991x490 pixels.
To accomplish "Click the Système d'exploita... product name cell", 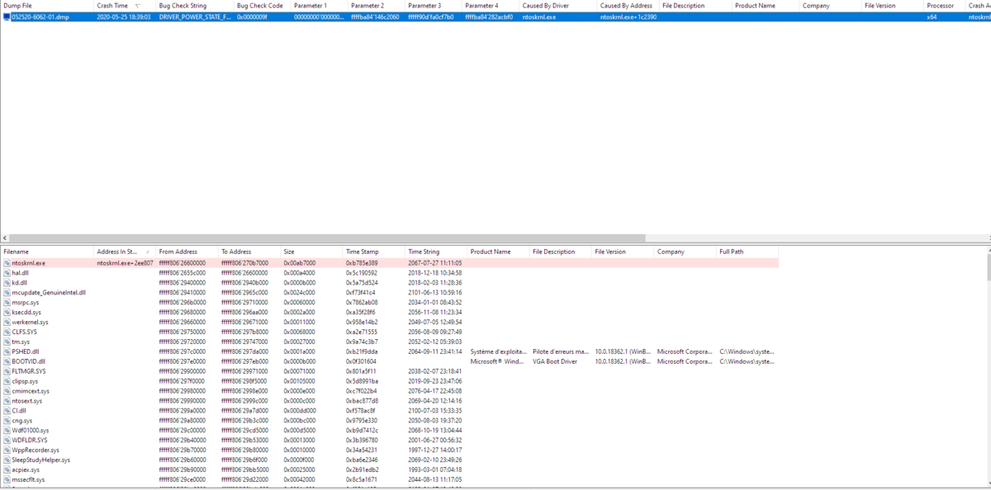I will pyautogui.click(x=498, y=351).
